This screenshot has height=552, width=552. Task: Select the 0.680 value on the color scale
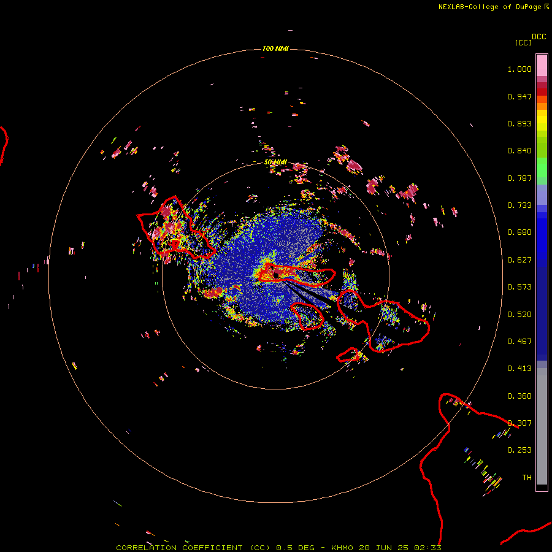pos(519,232)
